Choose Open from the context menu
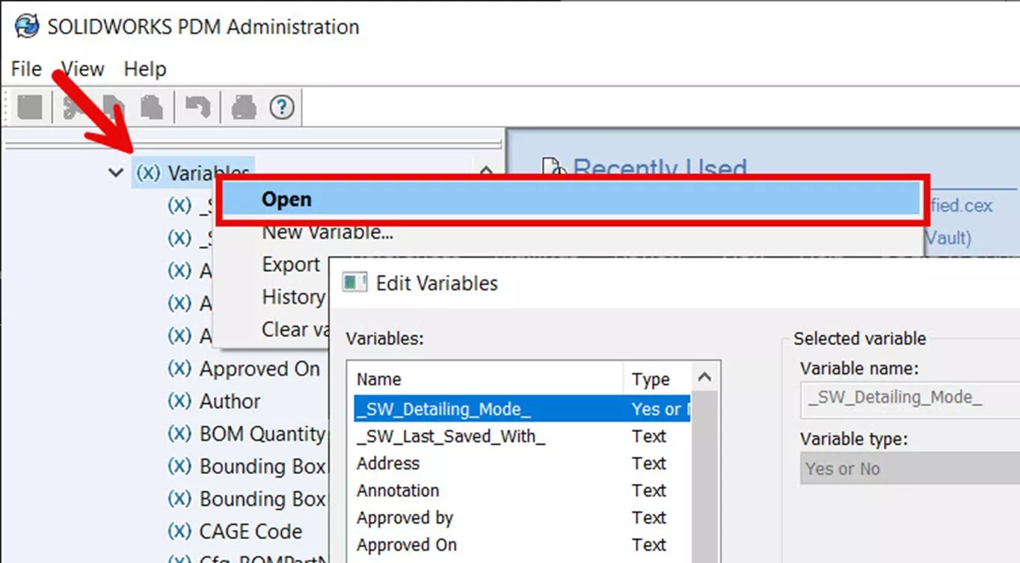 572,200
